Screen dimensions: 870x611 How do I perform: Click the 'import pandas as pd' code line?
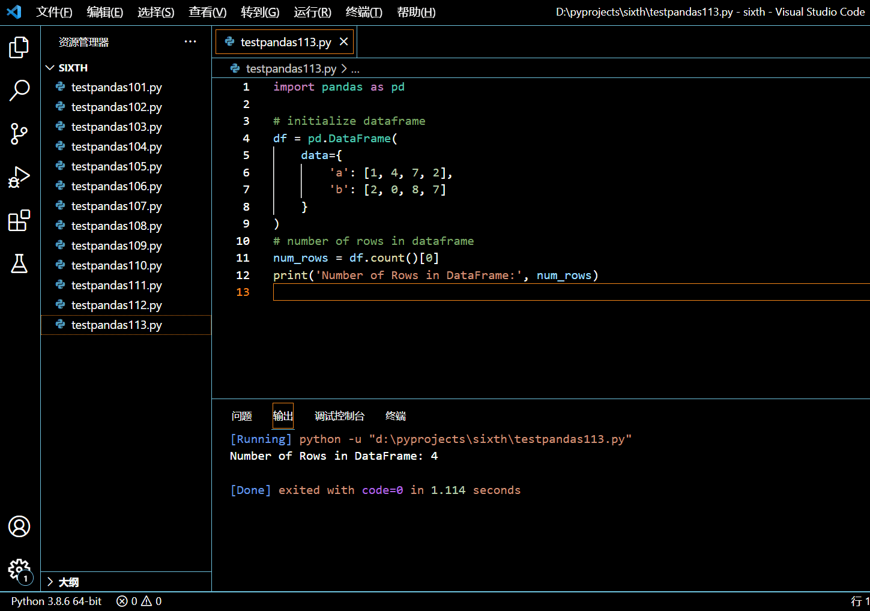[339, 86]
